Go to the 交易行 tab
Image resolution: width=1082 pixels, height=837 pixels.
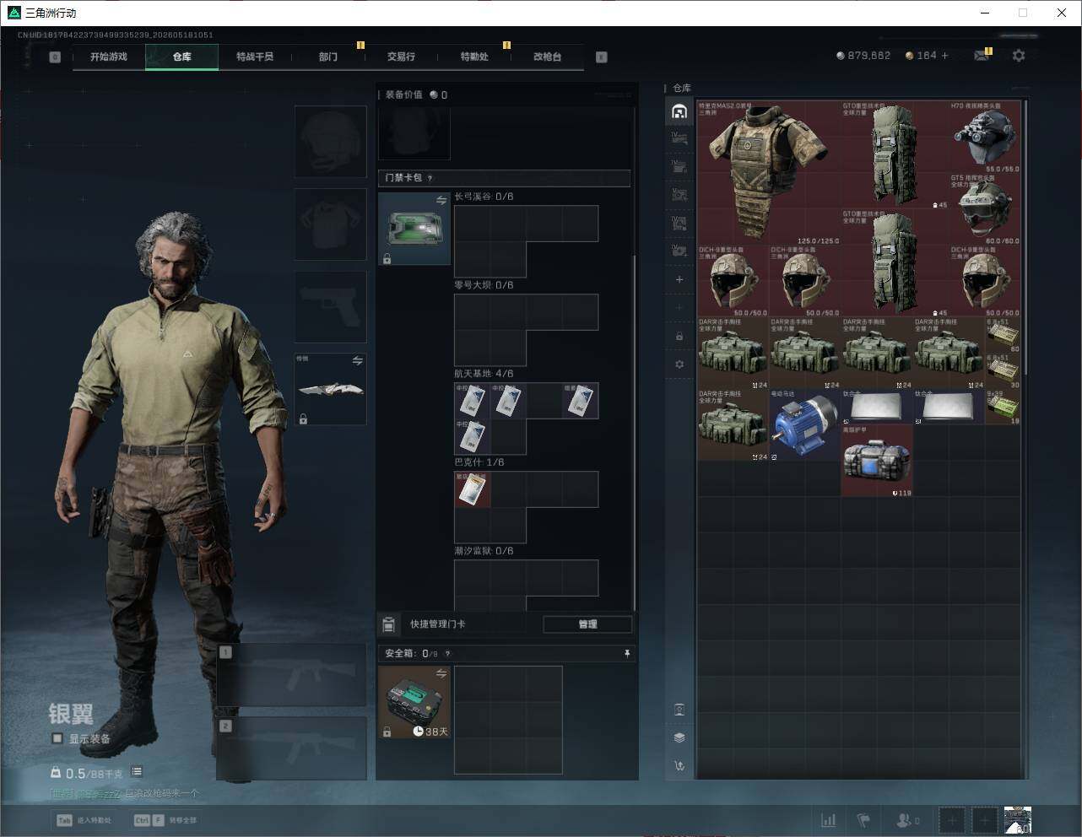pos(401,57)
